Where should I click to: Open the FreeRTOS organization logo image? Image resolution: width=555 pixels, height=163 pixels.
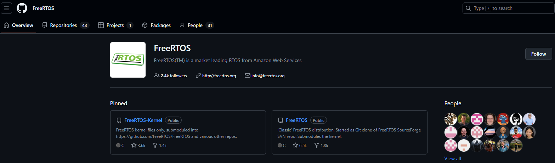(x=128, y=60)
